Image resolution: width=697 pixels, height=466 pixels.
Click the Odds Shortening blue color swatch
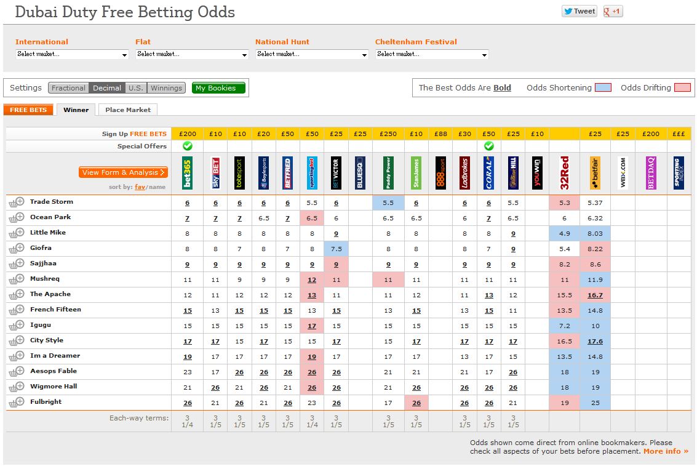(x=603, y=88)
